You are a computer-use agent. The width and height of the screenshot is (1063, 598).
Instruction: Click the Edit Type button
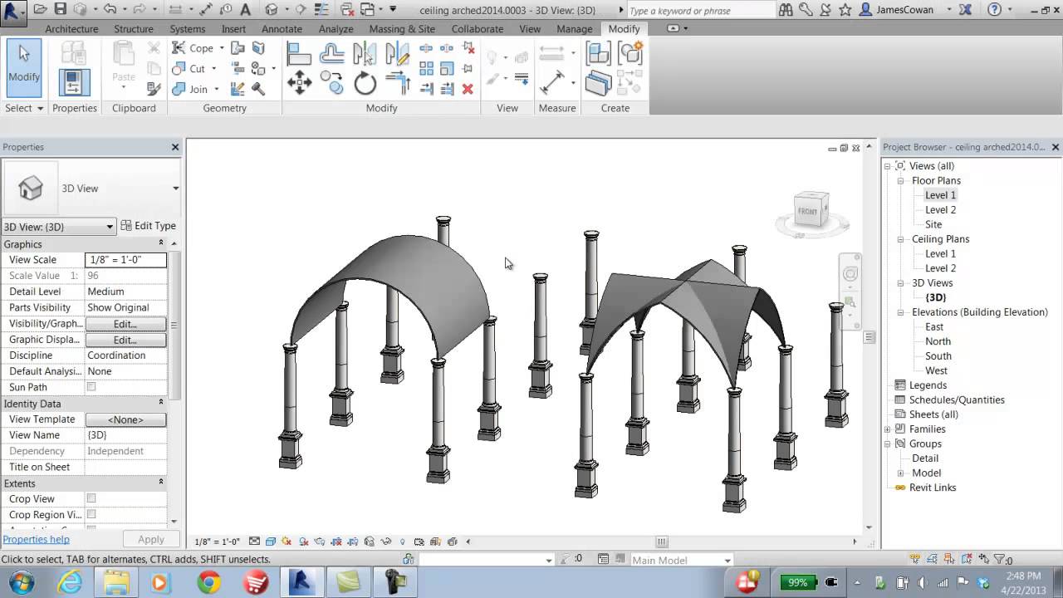point(149,226)
